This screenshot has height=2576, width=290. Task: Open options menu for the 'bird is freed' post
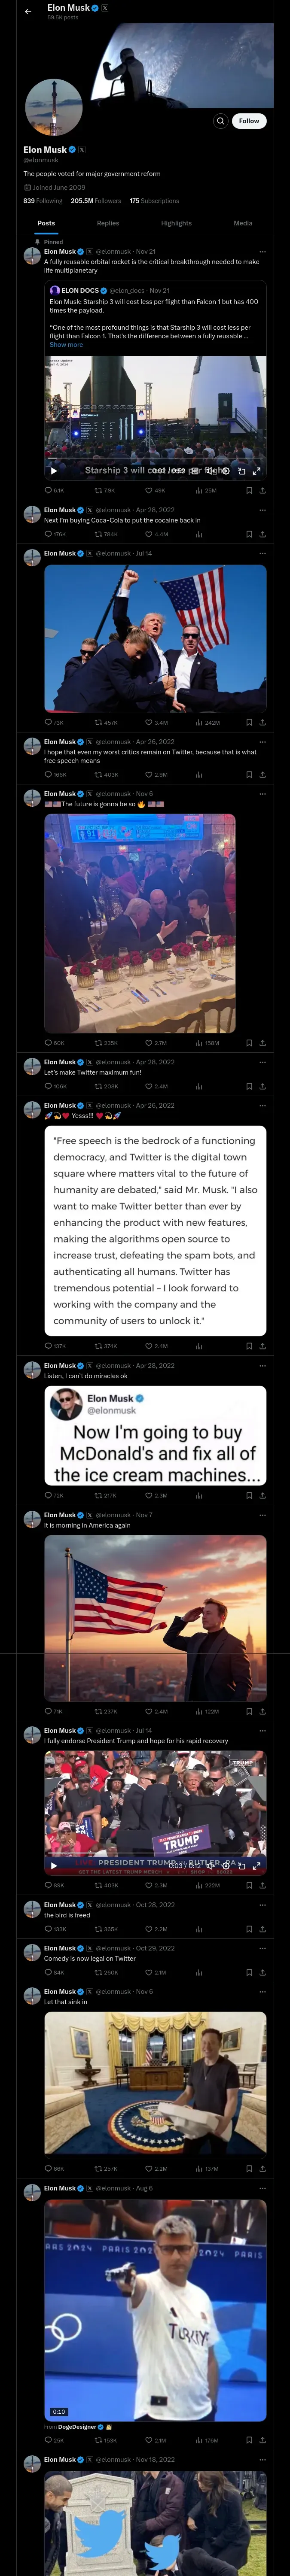click(263, 1905)
